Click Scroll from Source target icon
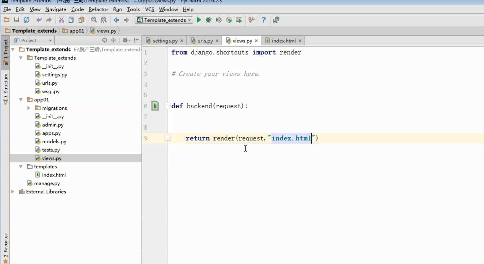Image resolution: width=484 pixels, height=264 pixels. (105, 40)
